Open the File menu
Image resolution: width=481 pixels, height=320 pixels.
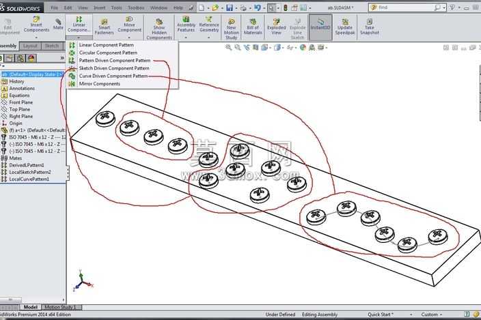[x=54, y=8]
